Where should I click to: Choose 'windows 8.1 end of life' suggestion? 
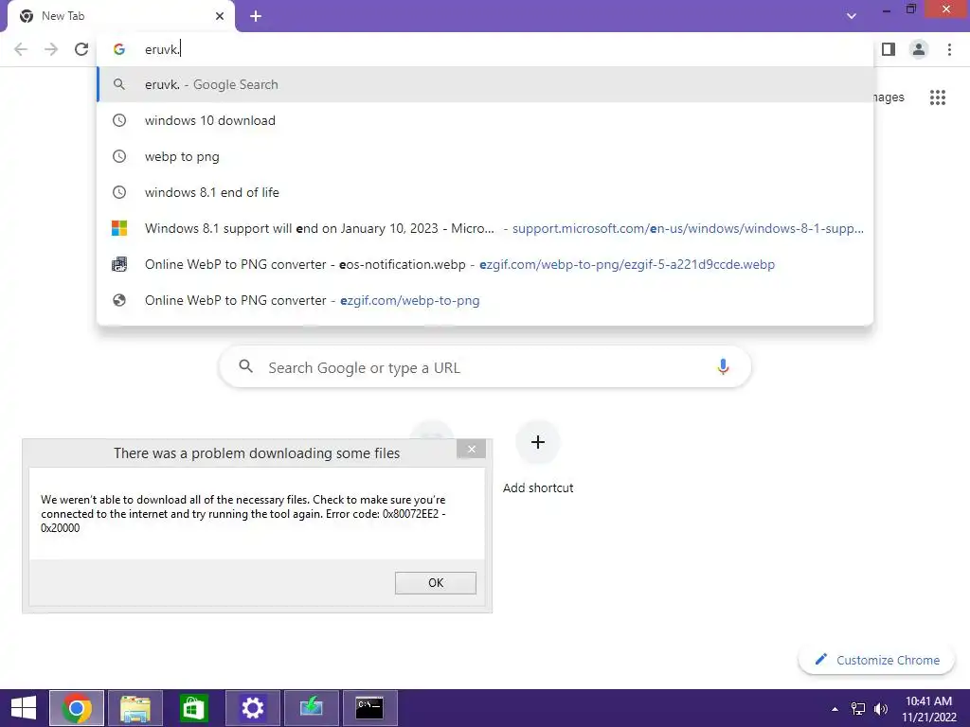click(485, 192)
